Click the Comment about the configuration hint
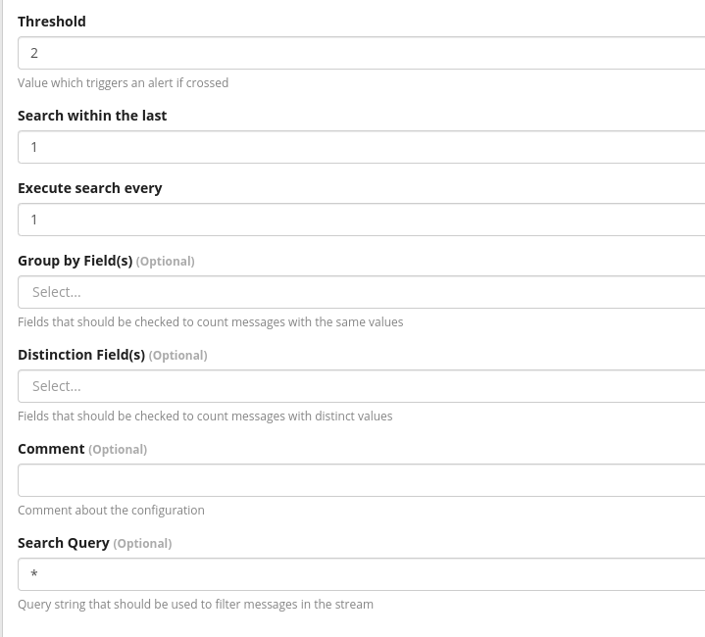Viewport: 705px width, 637px height. point(111,511)
